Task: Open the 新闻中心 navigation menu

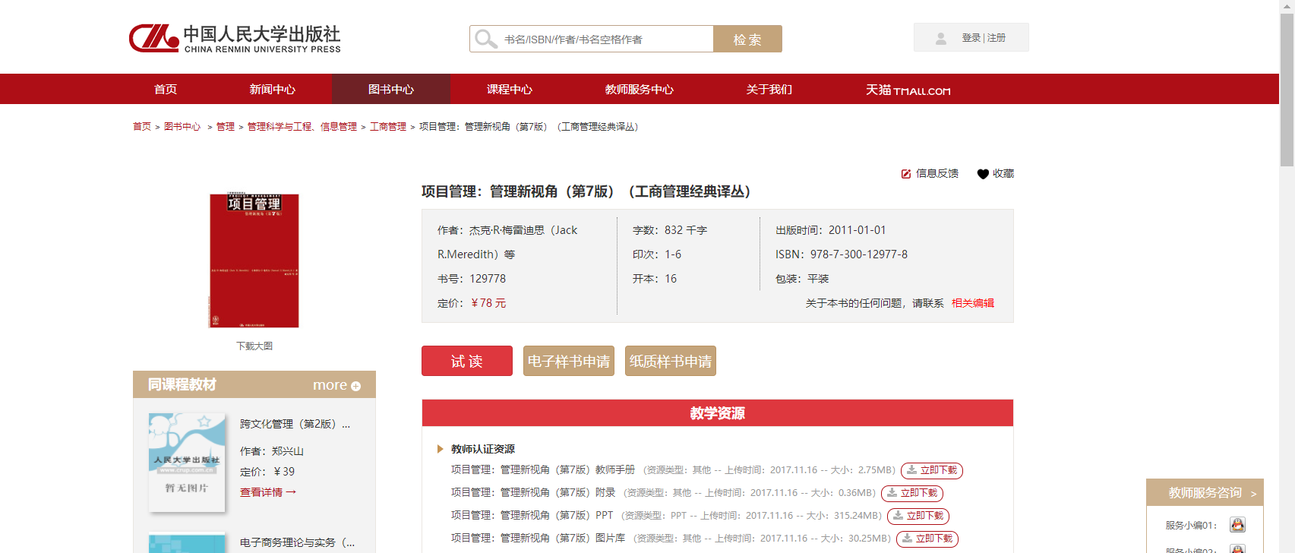Action: click(x=273, y=89)
